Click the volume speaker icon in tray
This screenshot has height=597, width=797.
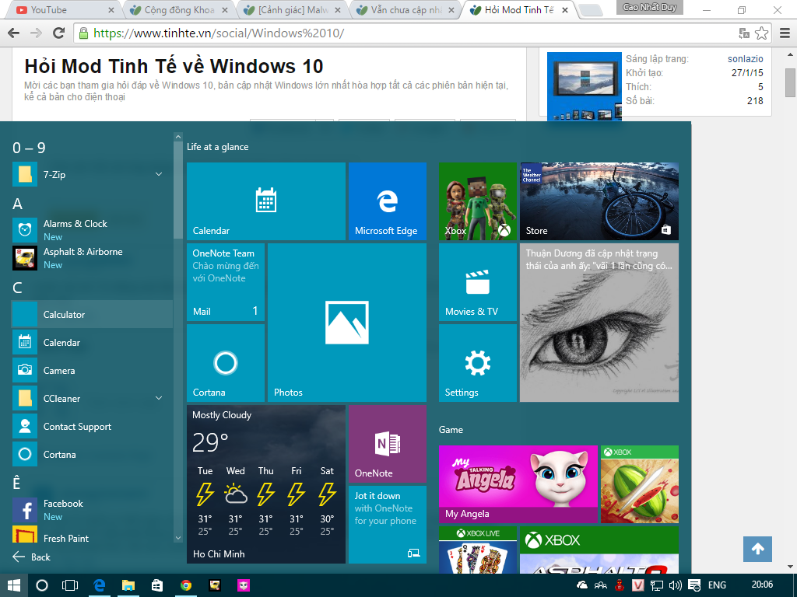[675, 585]
